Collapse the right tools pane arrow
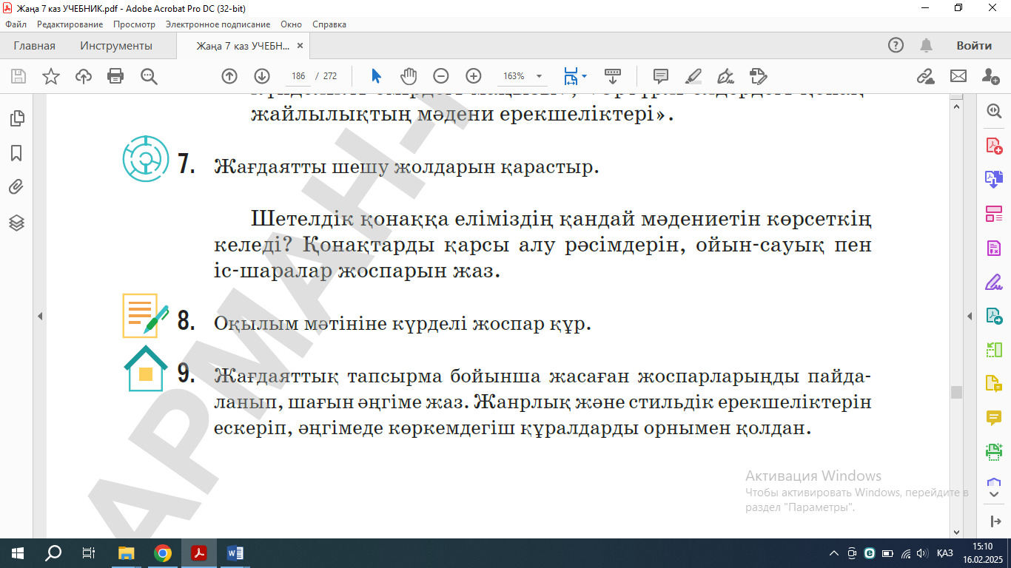 (x=970, y=316)
